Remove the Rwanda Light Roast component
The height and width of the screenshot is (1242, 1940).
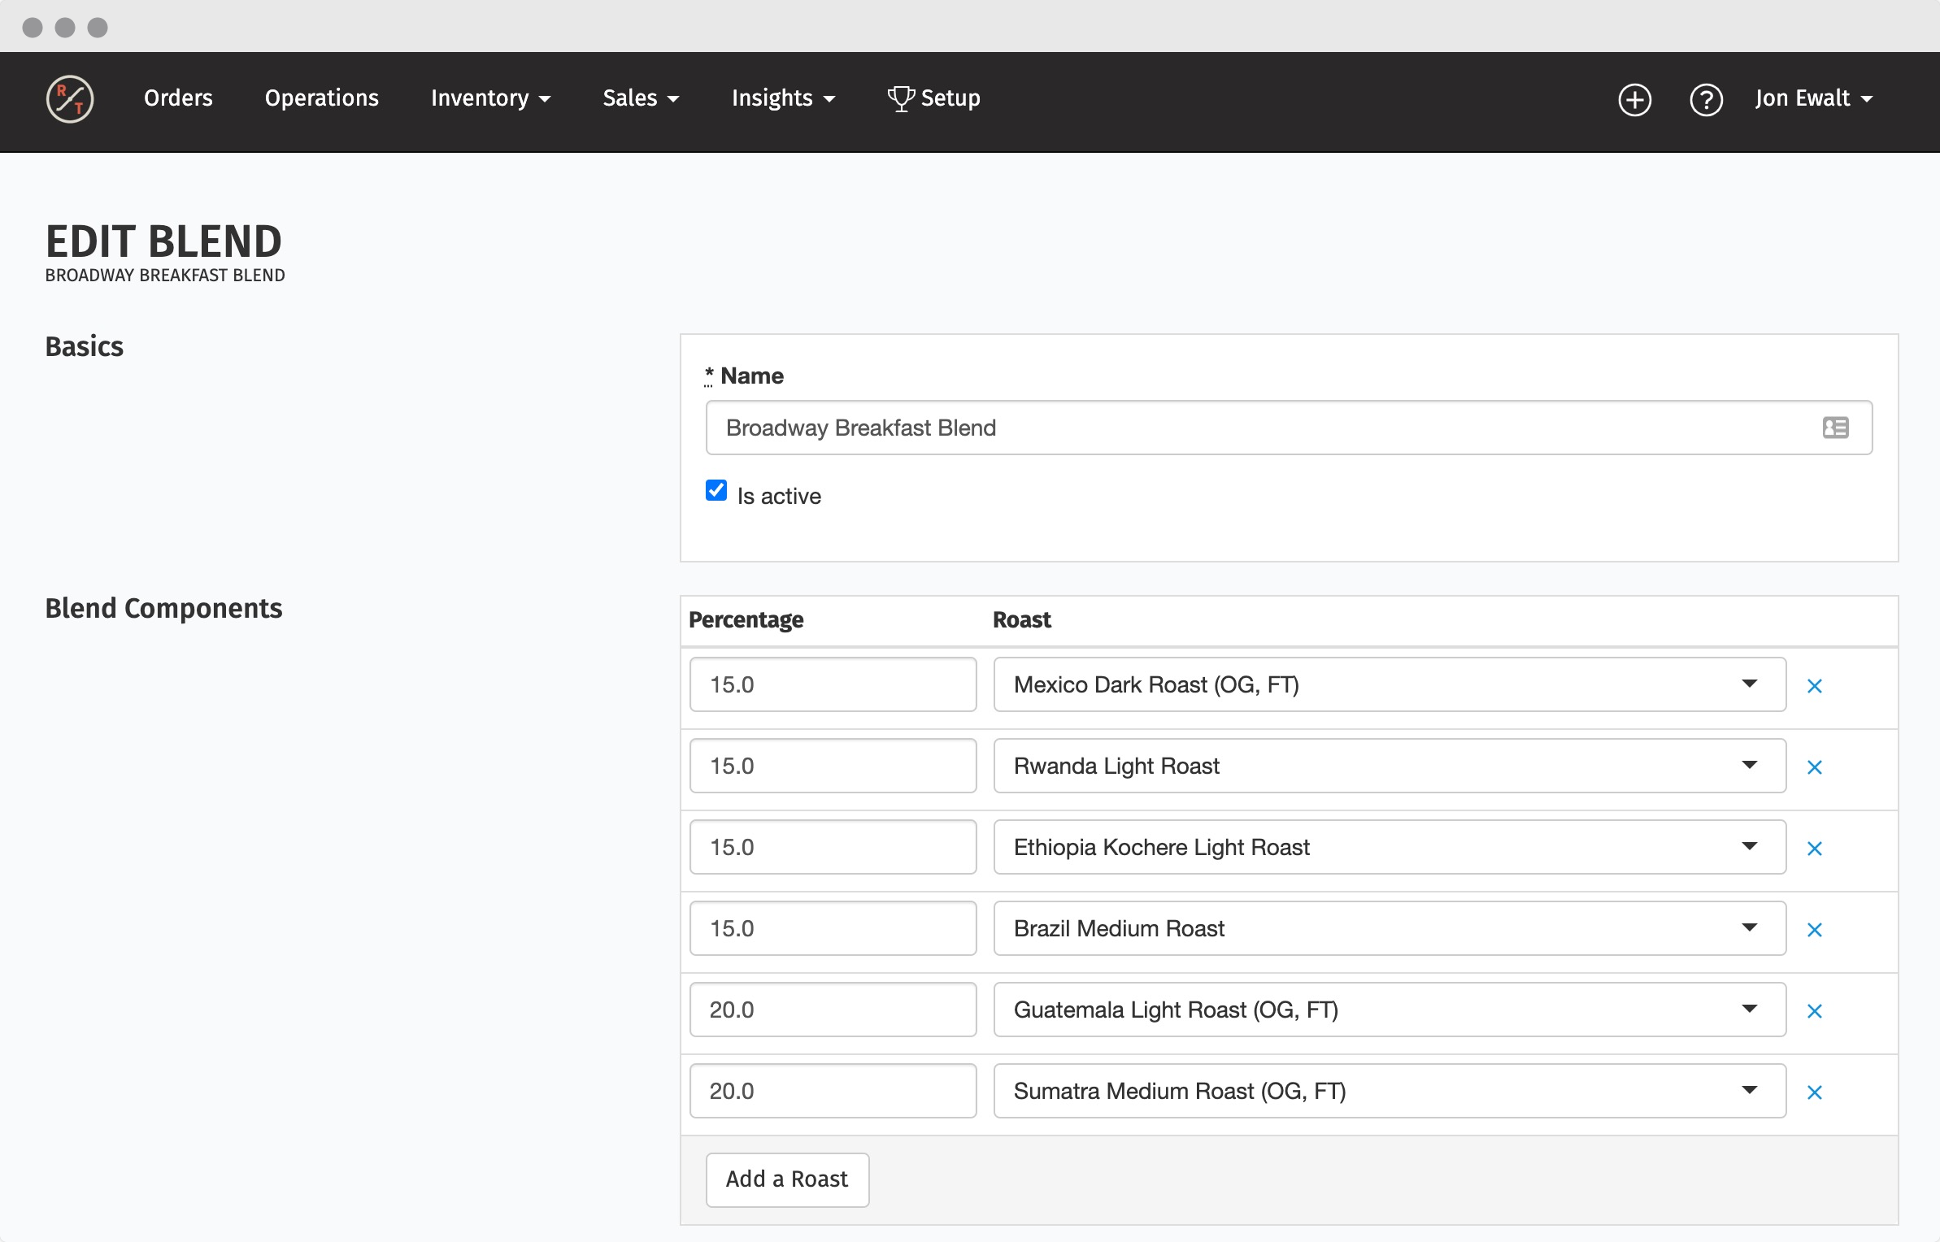pyautogui.click(x=1814, y=767)
